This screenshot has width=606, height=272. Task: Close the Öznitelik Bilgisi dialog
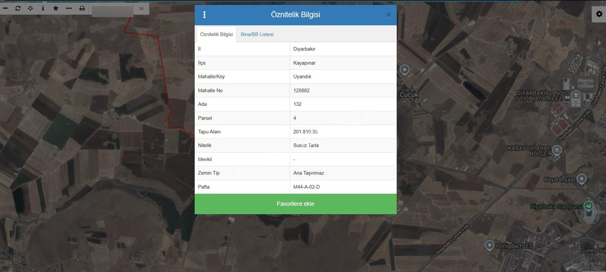click(388, 15)
